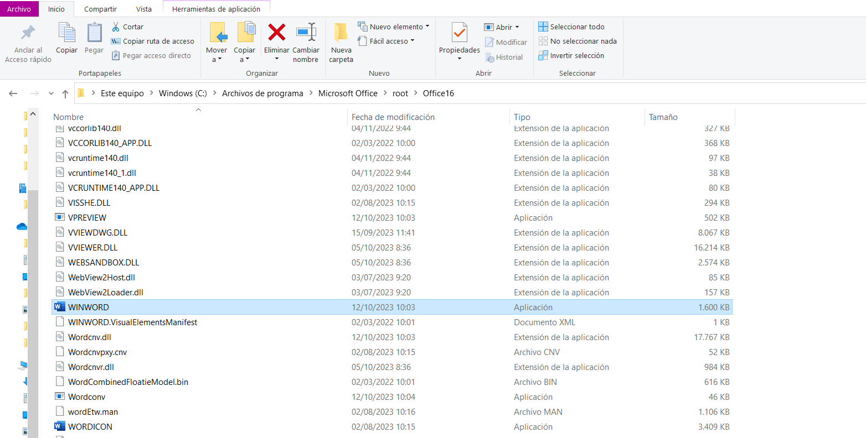The width and height of the screenshot is (866, 438).
Task: Go back with the left arrow
Action: pos(13,93)
